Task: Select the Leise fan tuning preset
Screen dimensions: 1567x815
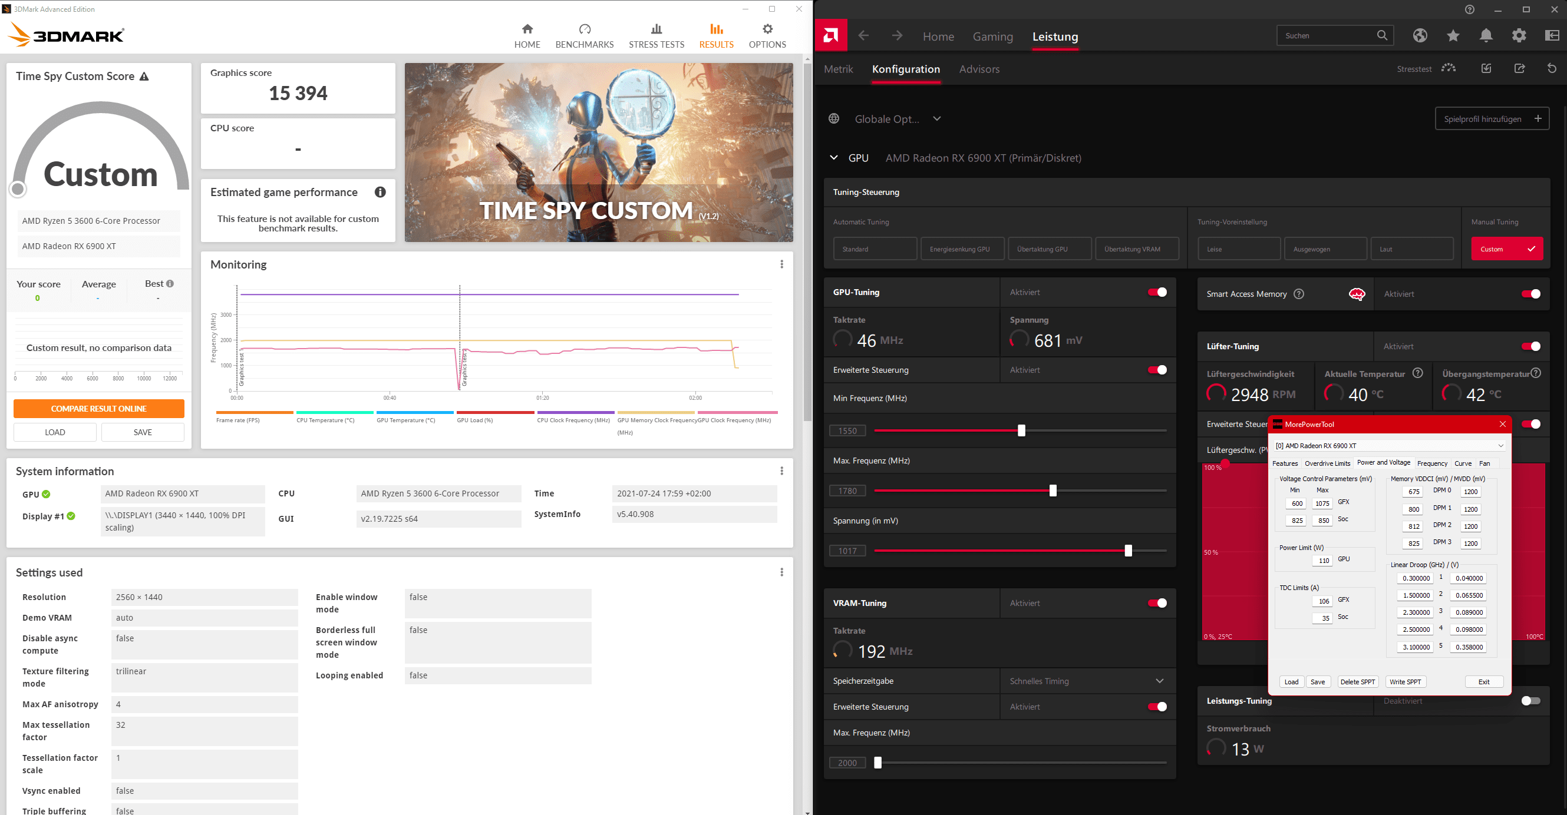Action: pyautogui.click(x=1239, y=249)
